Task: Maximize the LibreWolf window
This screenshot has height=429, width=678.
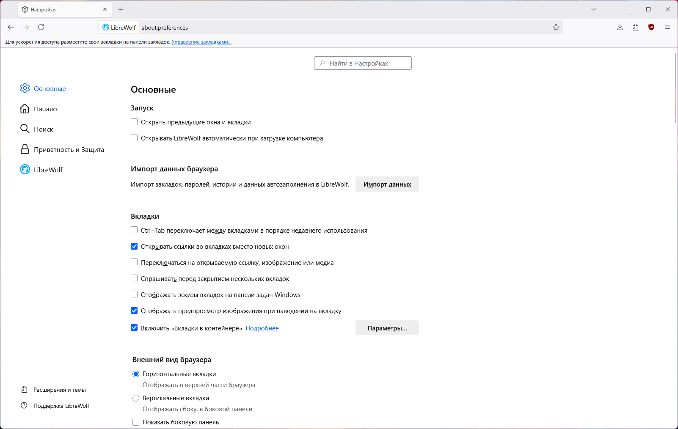Action: coord(648,9)
